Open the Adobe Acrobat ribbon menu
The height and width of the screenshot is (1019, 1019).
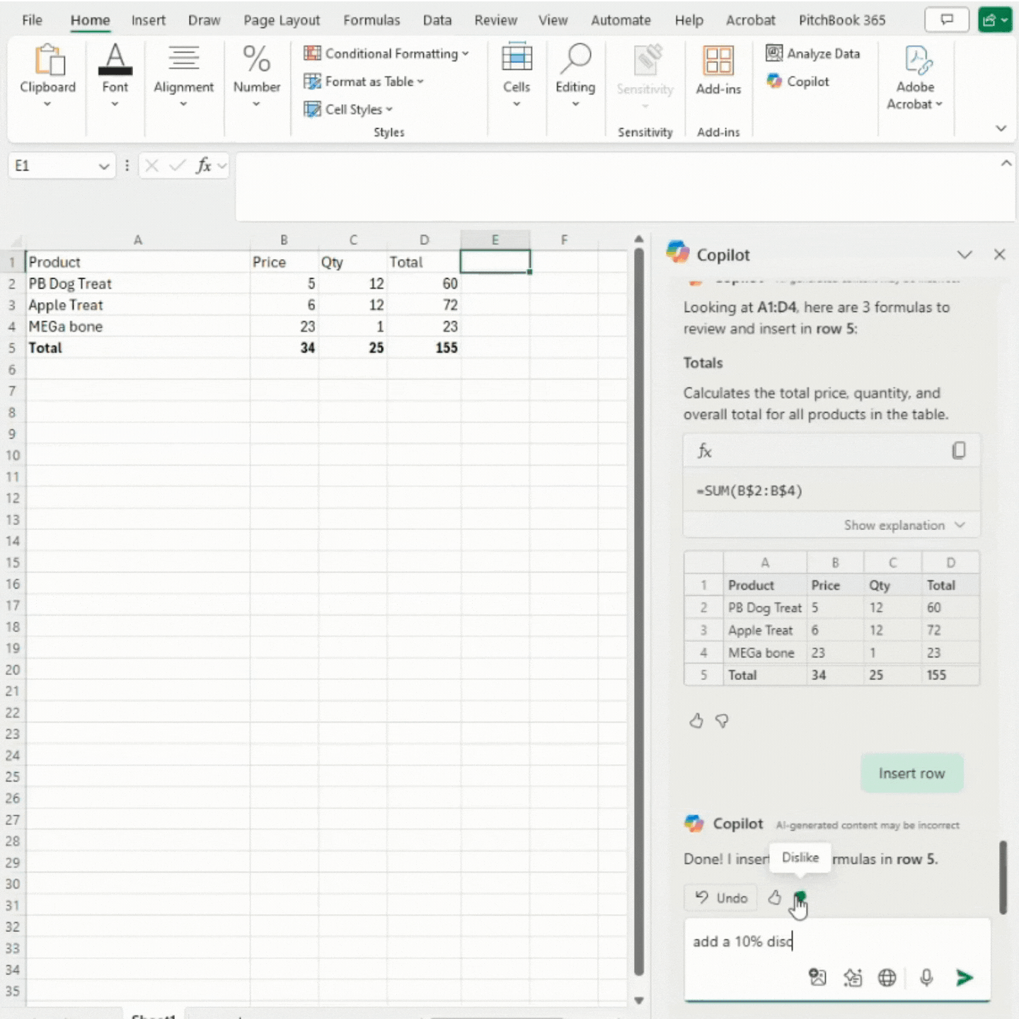point(915,78)
